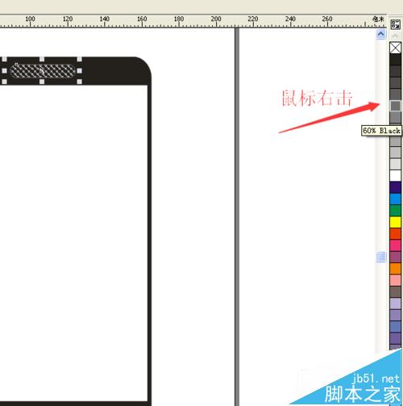
Task: Click the top-center selection handle
Action: (x=42, y=59)
